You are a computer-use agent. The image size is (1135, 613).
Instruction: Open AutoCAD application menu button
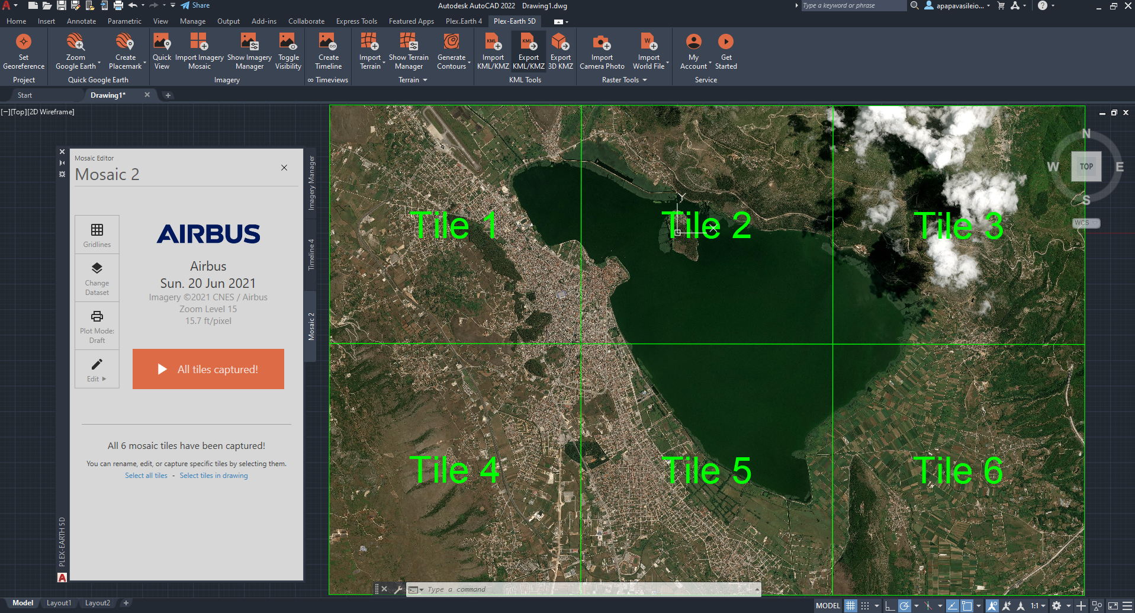pos(10,5)
